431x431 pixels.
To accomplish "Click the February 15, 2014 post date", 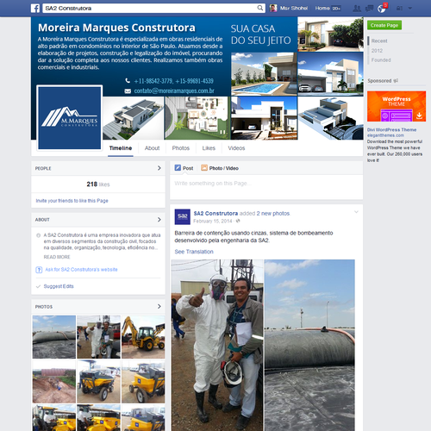I will coord(213,221).
